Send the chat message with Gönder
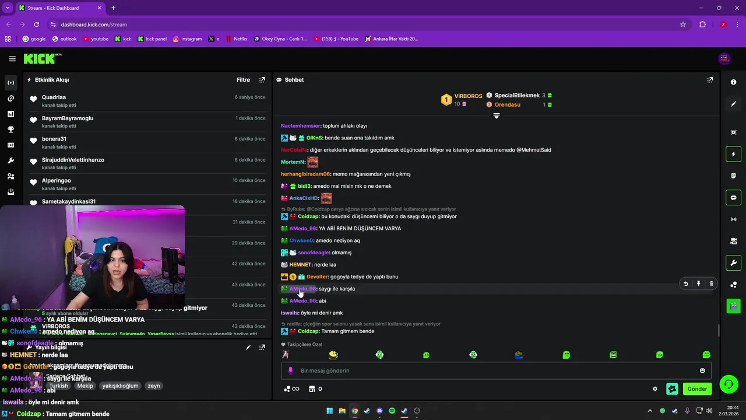 (697, 389)
